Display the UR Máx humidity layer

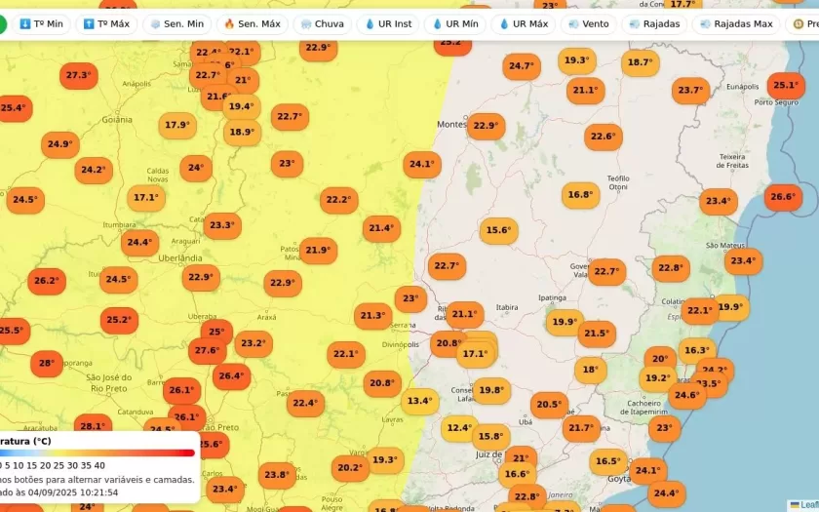click(524, 23)
